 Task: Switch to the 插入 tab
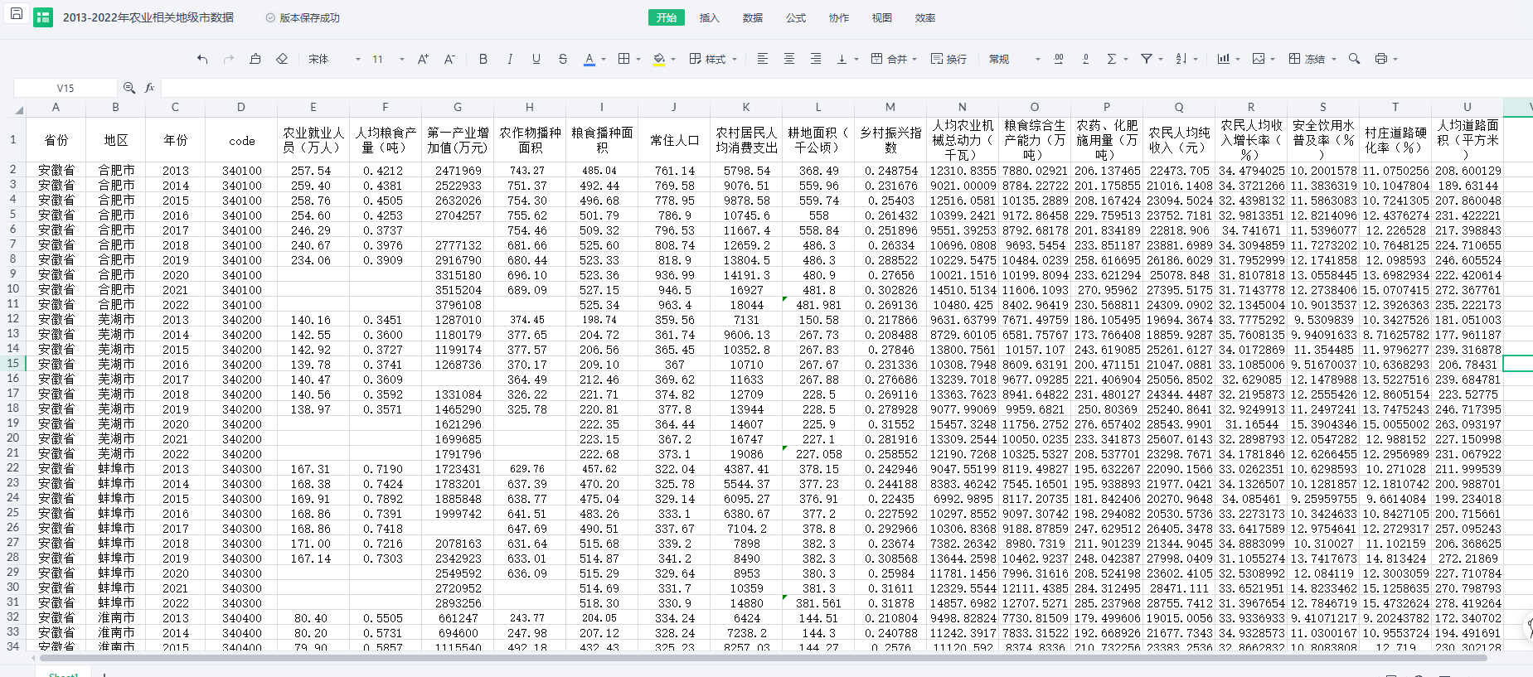(709, 17)
